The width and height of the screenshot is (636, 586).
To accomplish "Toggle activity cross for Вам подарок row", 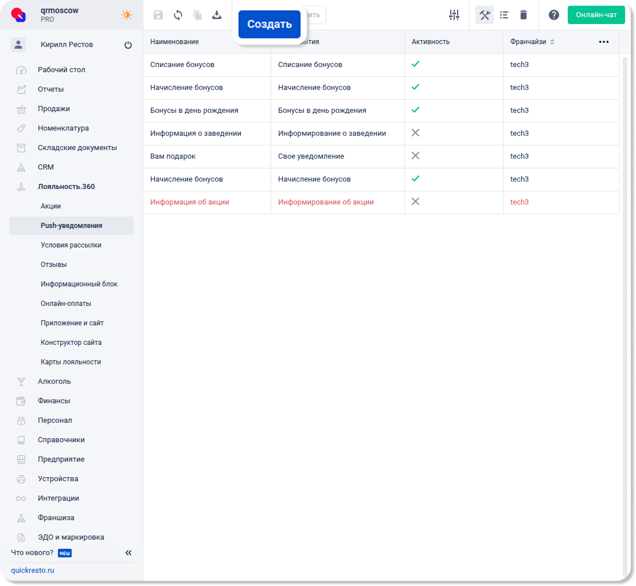I will point(416,156).
